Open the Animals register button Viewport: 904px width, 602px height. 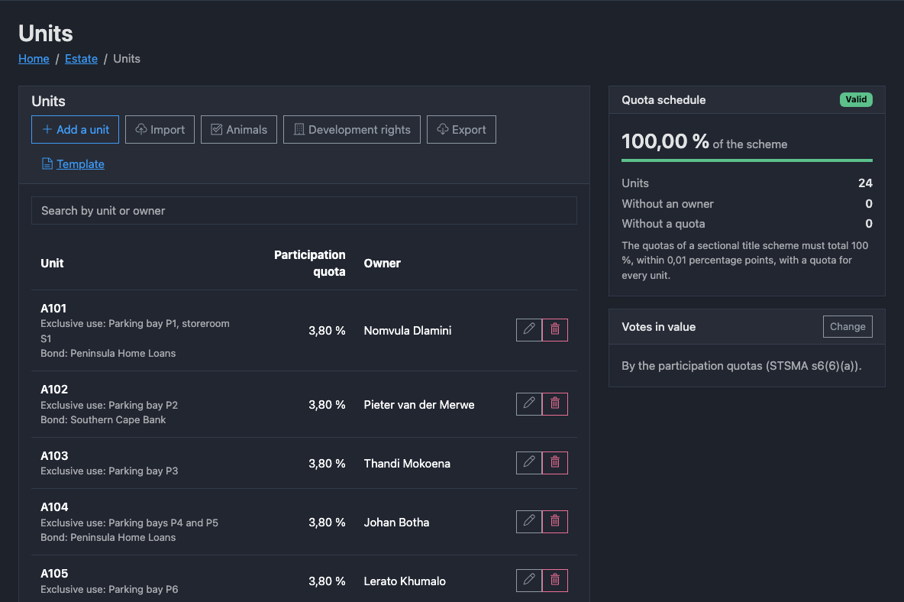coord(239,130)
